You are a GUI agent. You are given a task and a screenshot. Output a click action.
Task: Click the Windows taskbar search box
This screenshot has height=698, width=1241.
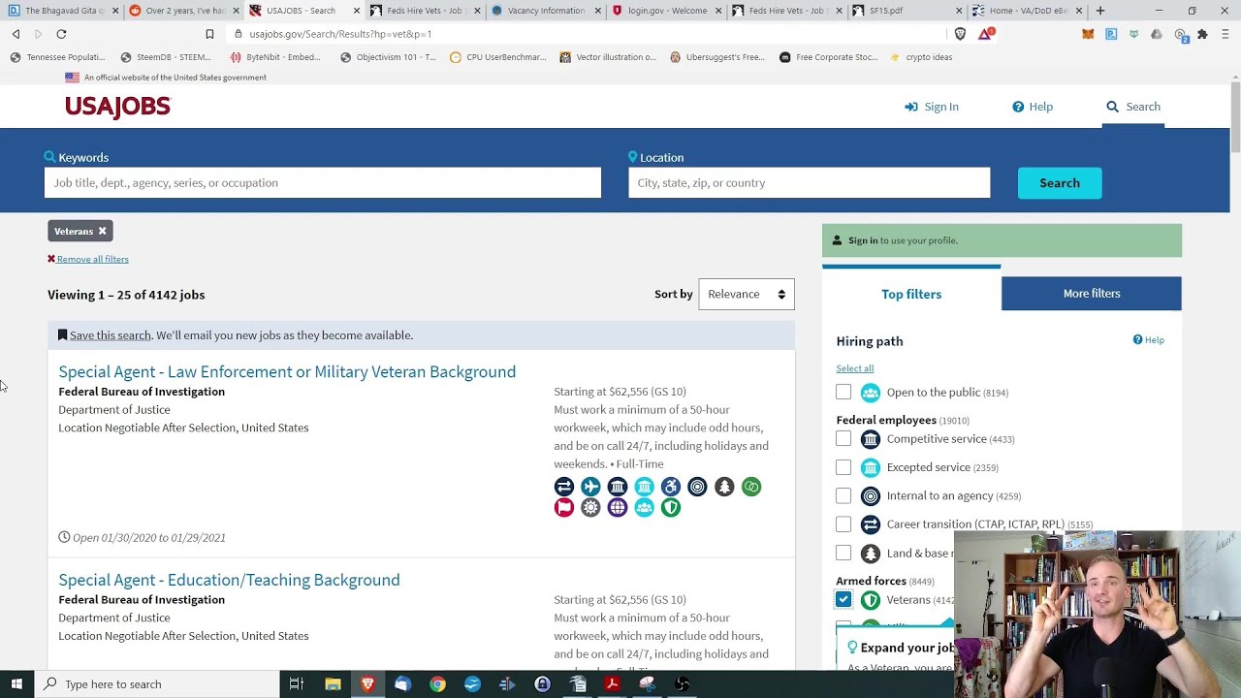tap(157, 684)
